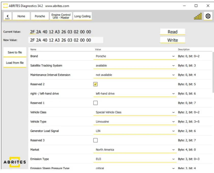Click the back arrow button

[7, 16]
